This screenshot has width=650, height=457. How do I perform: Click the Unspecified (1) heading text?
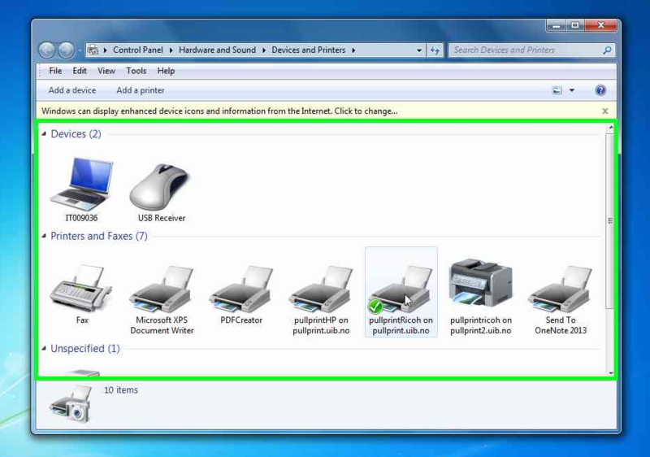(x=85, y=348)
